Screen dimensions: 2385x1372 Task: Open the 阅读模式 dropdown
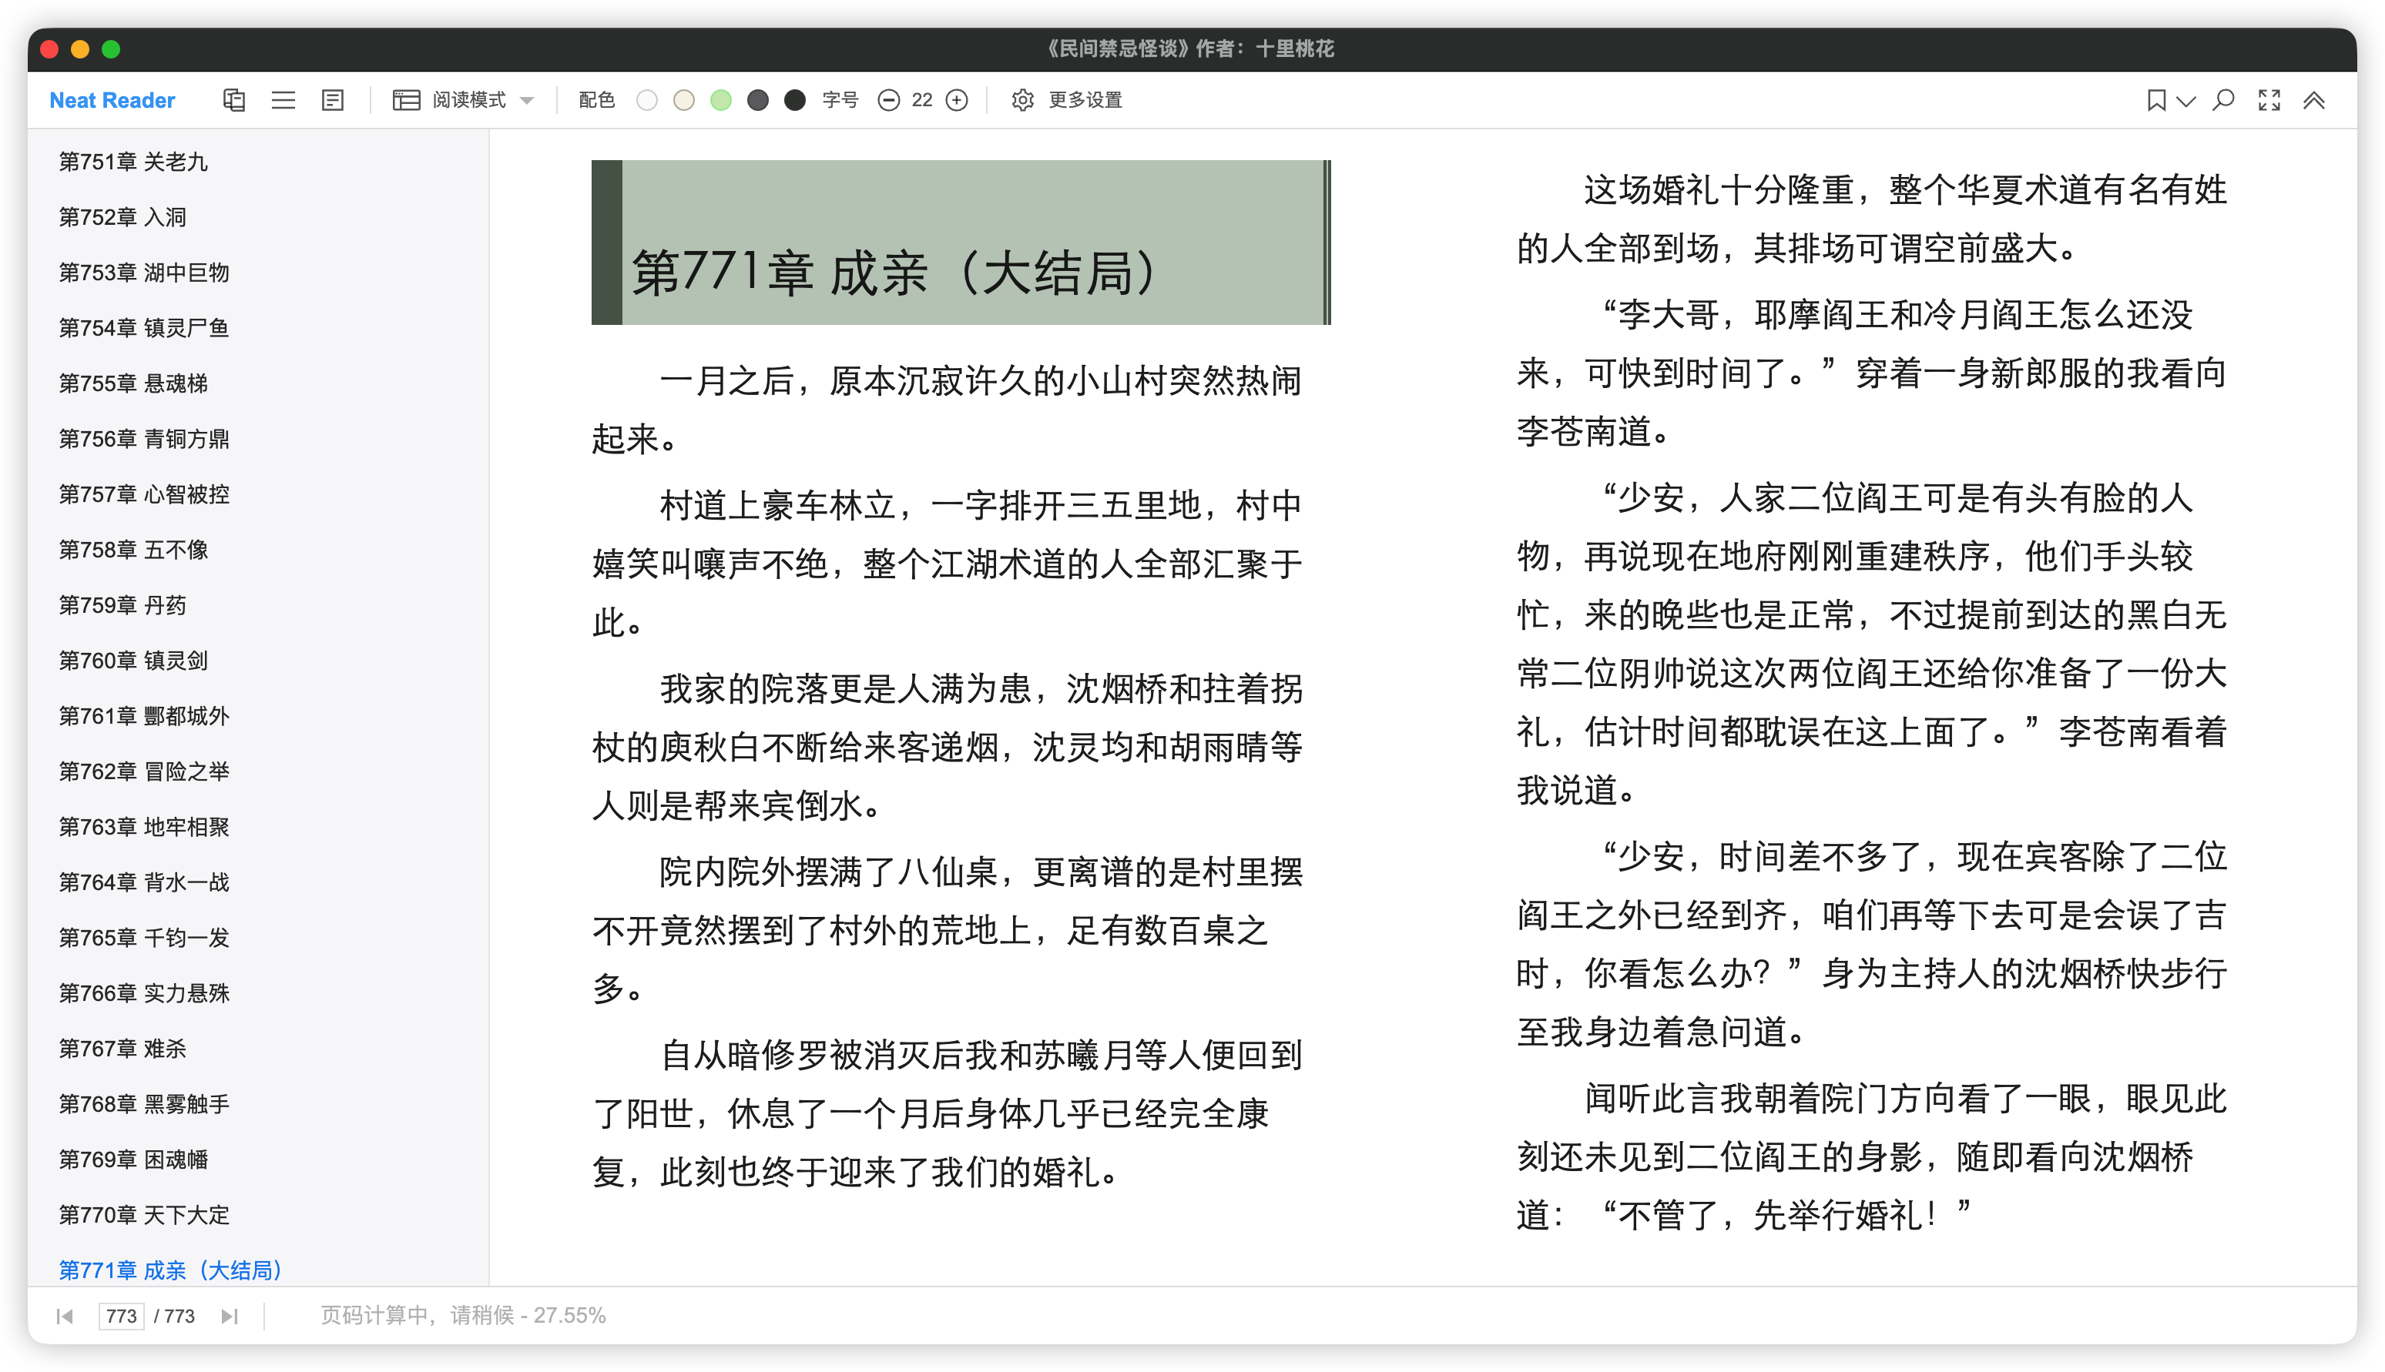click(464, 100)
